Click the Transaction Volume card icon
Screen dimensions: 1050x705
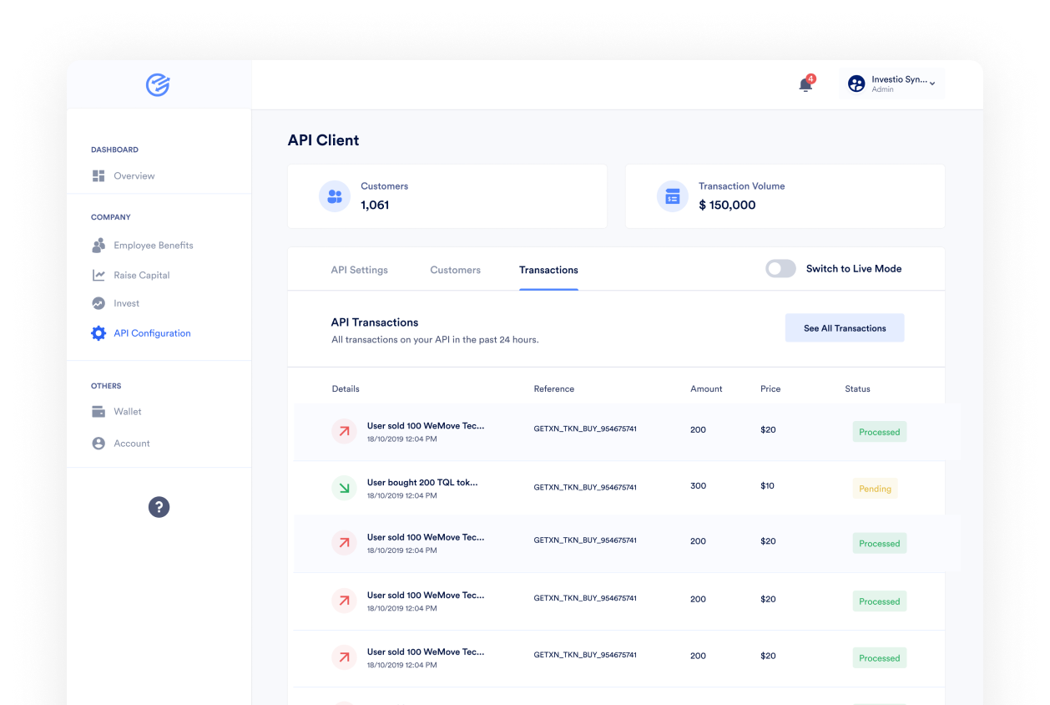[x=672, y=196]
